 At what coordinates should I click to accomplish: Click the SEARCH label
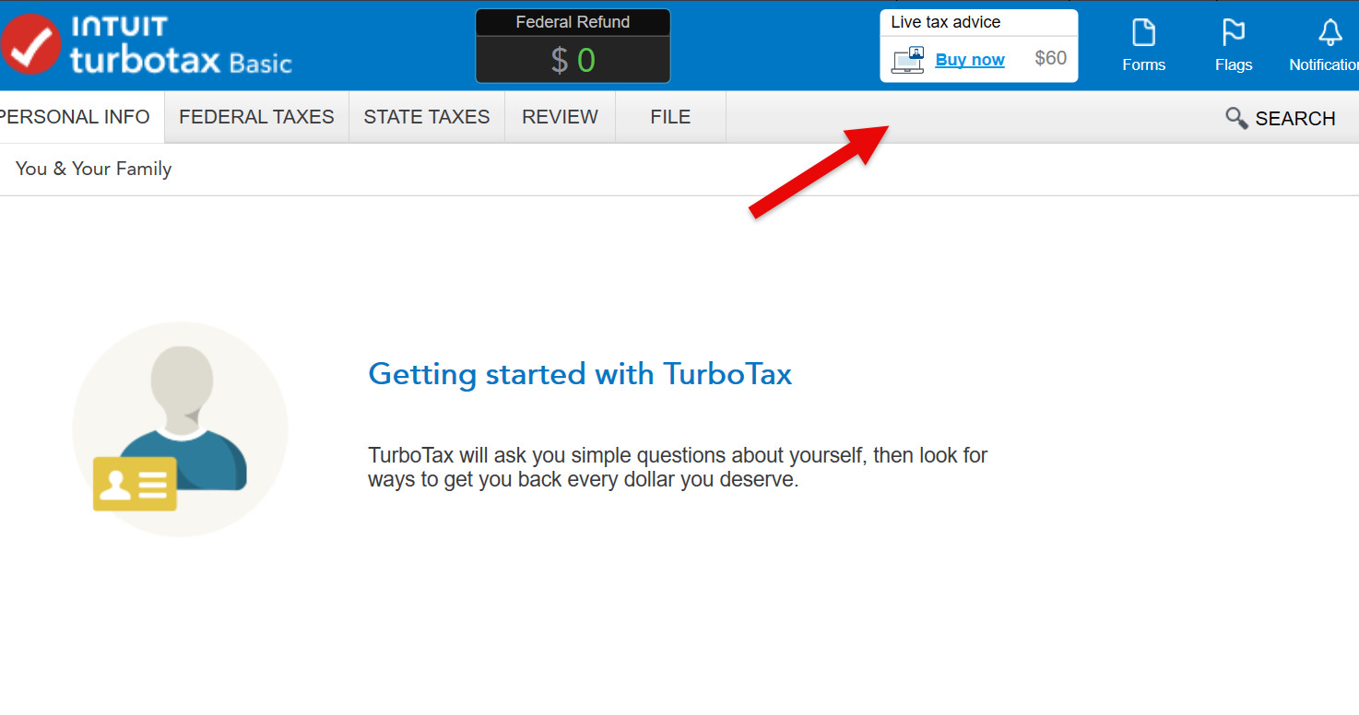pos(1295,119)
